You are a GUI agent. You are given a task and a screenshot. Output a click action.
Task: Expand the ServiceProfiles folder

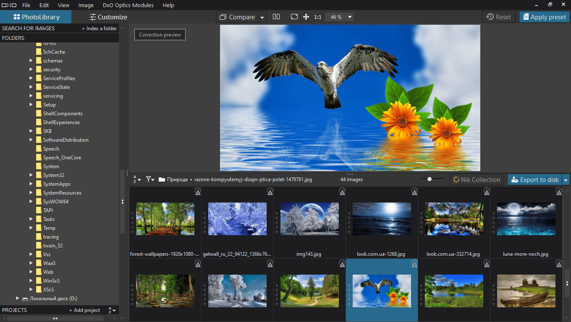[x=31, y=78]
